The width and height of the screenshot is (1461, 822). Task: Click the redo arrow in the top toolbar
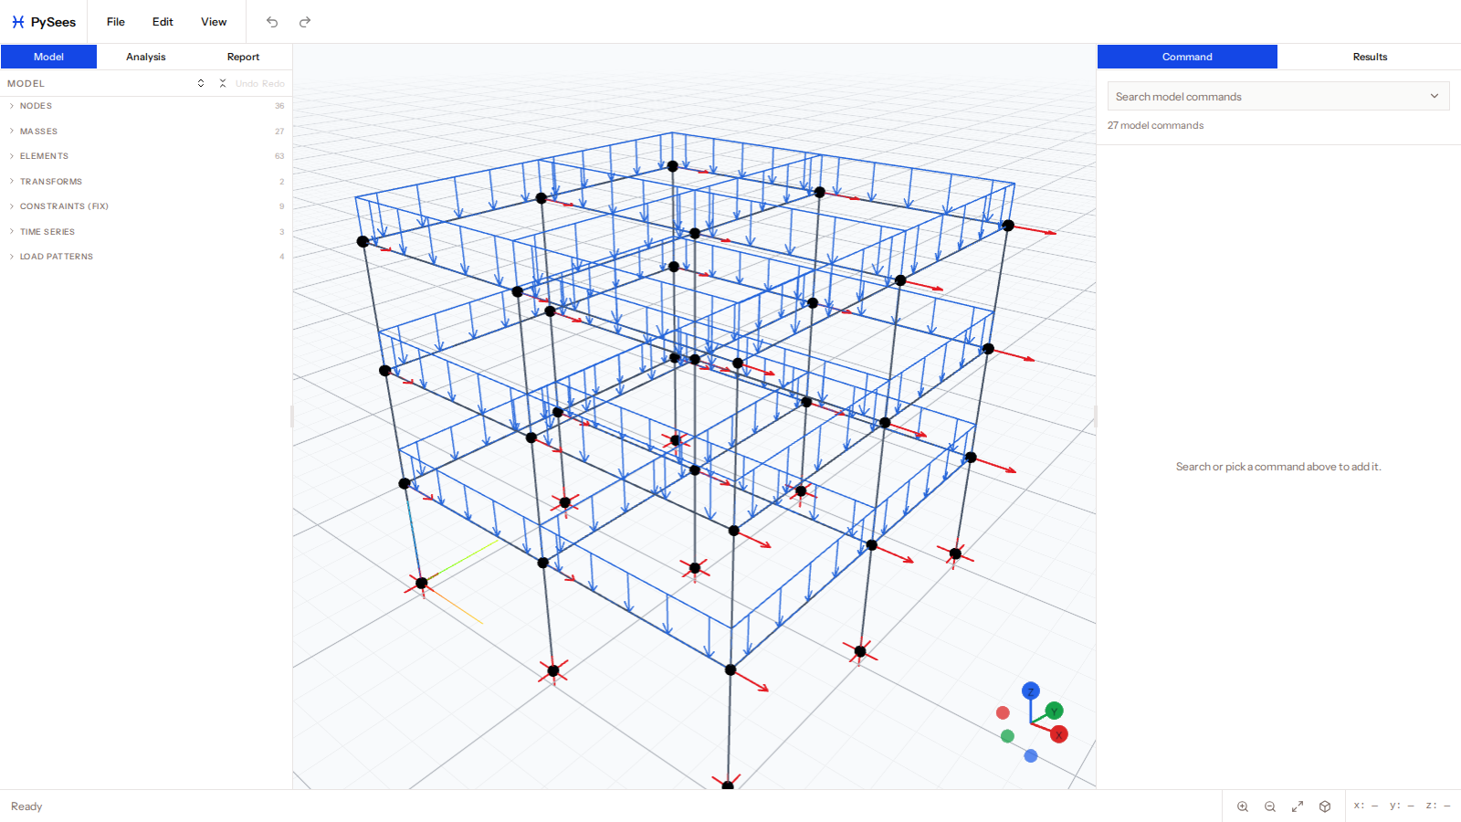[x=305, y=22]
